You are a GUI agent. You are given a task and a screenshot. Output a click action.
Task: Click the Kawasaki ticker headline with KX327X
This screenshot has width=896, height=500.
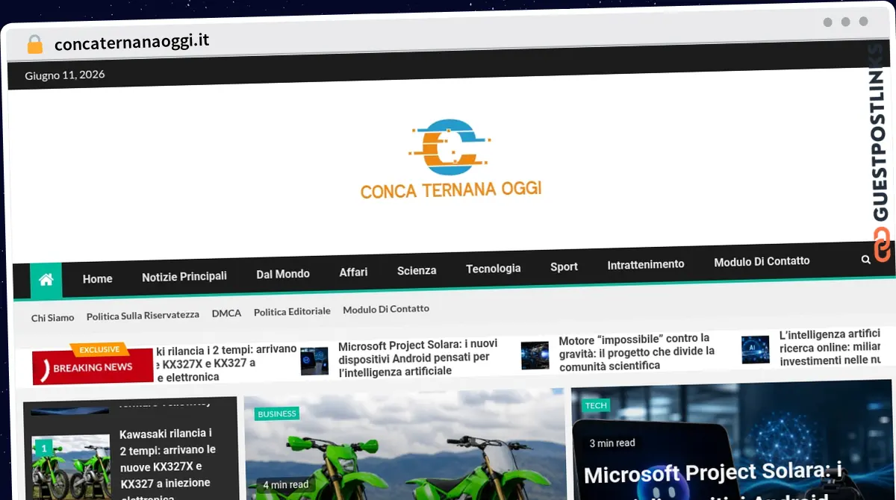click(226, 363)
